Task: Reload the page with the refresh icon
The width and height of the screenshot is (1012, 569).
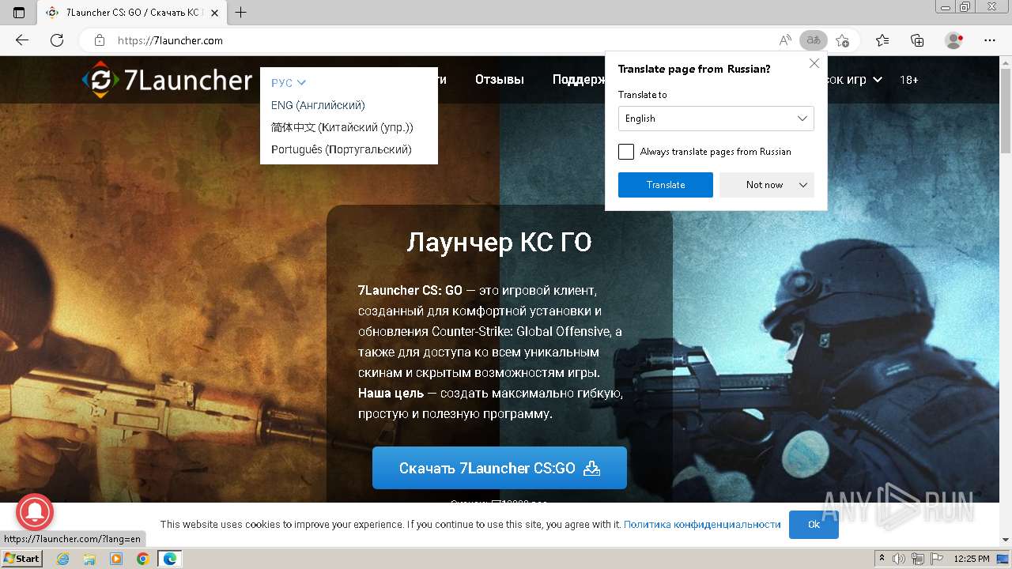Action: [x=57, y=40]
